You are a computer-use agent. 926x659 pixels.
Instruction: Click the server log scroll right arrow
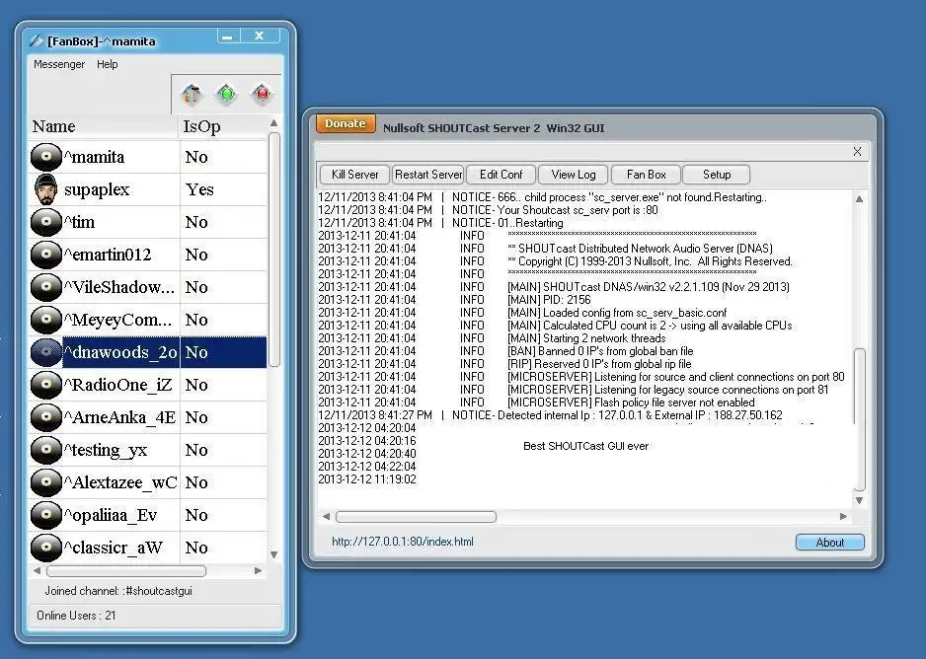pyautogui.click(x=843, y=517)
